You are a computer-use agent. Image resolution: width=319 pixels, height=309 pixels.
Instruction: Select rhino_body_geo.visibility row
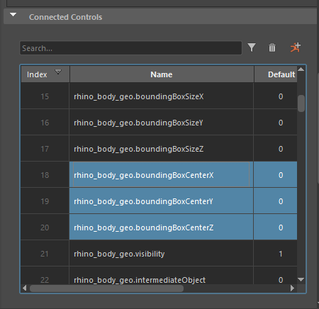click(x=159, y=254)
